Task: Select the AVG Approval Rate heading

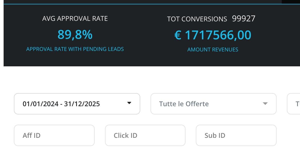Action: [75, 19]
